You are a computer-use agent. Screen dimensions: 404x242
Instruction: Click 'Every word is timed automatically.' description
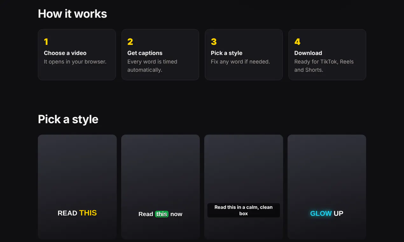pos(152,66)
